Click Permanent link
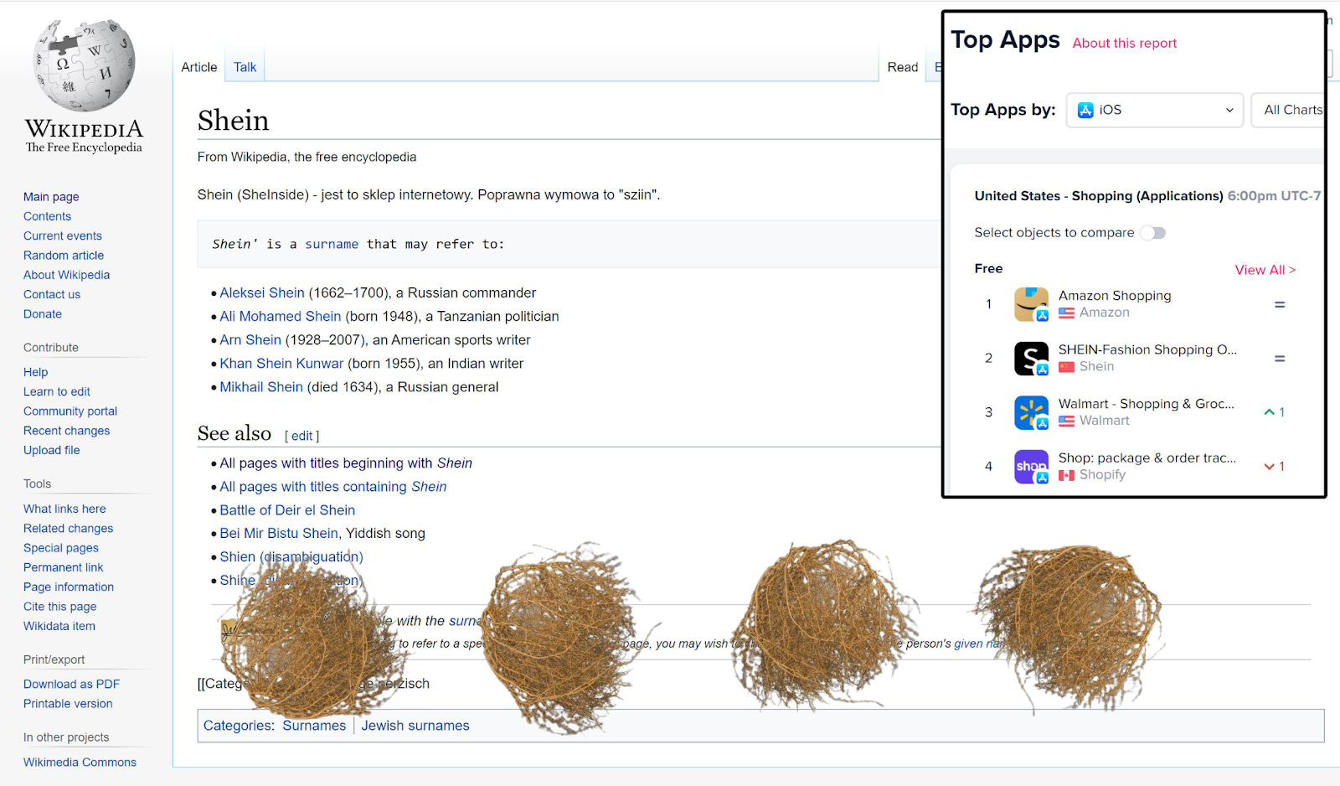The image size is (1340, 786). pos(64,567)
